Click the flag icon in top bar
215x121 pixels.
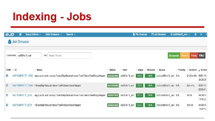click(201, 34)
